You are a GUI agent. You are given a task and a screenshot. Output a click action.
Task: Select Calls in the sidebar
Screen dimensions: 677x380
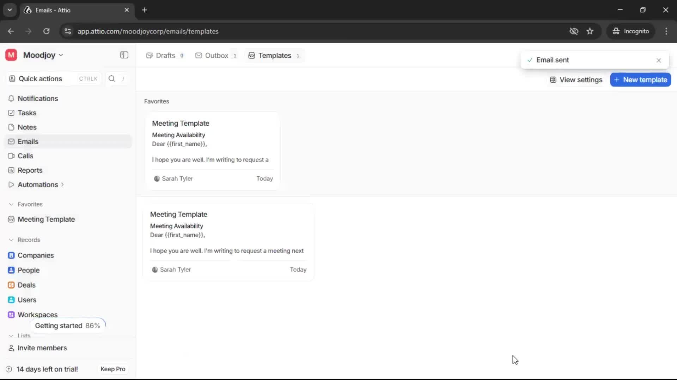coord(25,156)
